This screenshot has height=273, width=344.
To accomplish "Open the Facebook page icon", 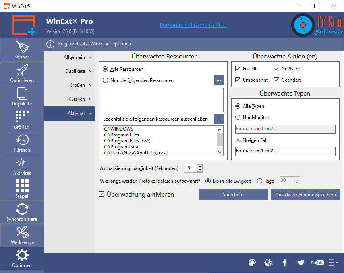I will (x=284, y=262).
